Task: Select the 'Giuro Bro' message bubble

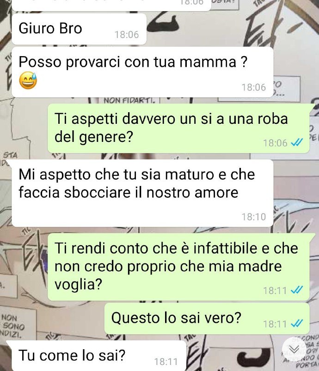Action: pos(79,29)
